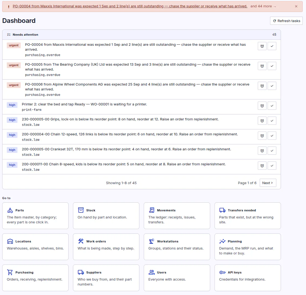Mark Chain 12-speed task as done
This screenshot has height=295, width=306.
(x=272, y=136)
